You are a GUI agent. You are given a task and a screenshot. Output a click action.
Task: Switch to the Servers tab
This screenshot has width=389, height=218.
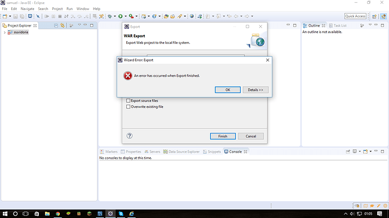coord(152,152)
